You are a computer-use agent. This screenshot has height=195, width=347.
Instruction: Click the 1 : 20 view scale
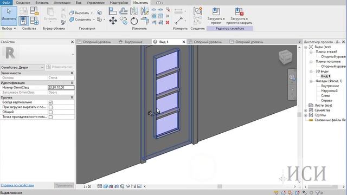point(87,186)
